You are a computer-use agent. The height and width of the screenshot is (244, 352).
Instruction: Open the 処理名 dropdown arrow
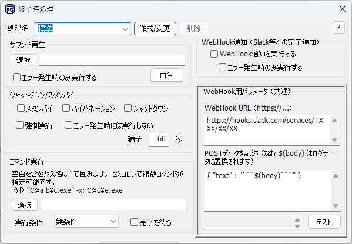click(125, 29)
